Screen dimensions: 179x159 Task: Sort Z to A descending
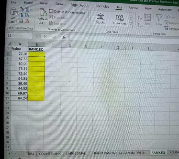coord(140,25)
